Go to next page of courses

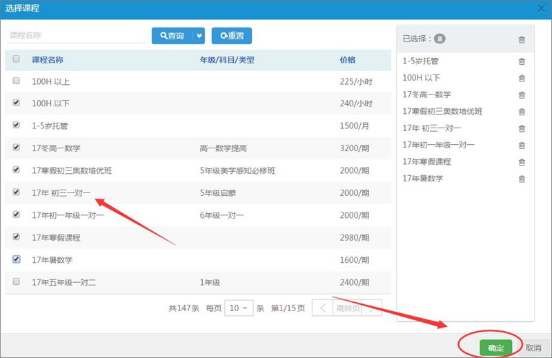point(373,308)
